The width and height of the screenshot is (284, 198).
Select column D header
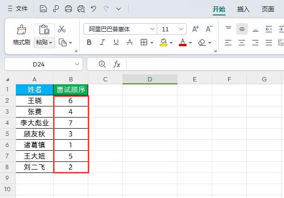(x=150, y=79)
